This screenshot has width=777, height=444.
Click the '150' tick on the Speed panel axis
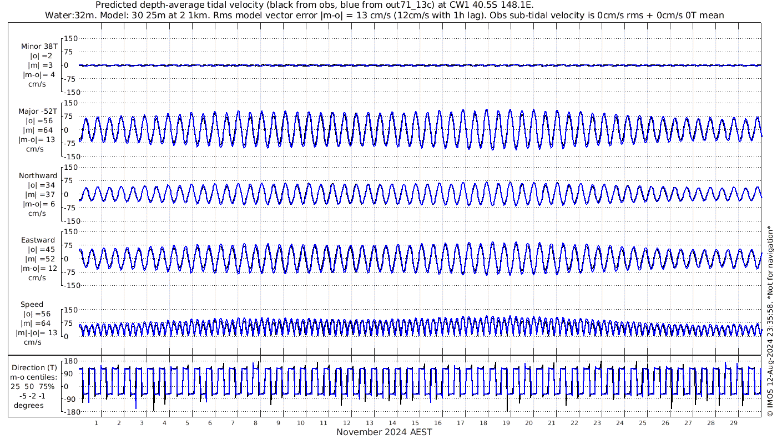(x=71, y=310)
